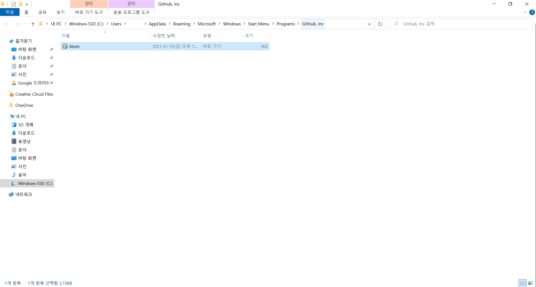Image resolution: width=536 pixels, height=287 pixels.
Task: Navigate to Microsoft in the breadcrumb
Action: click(207, 24)
